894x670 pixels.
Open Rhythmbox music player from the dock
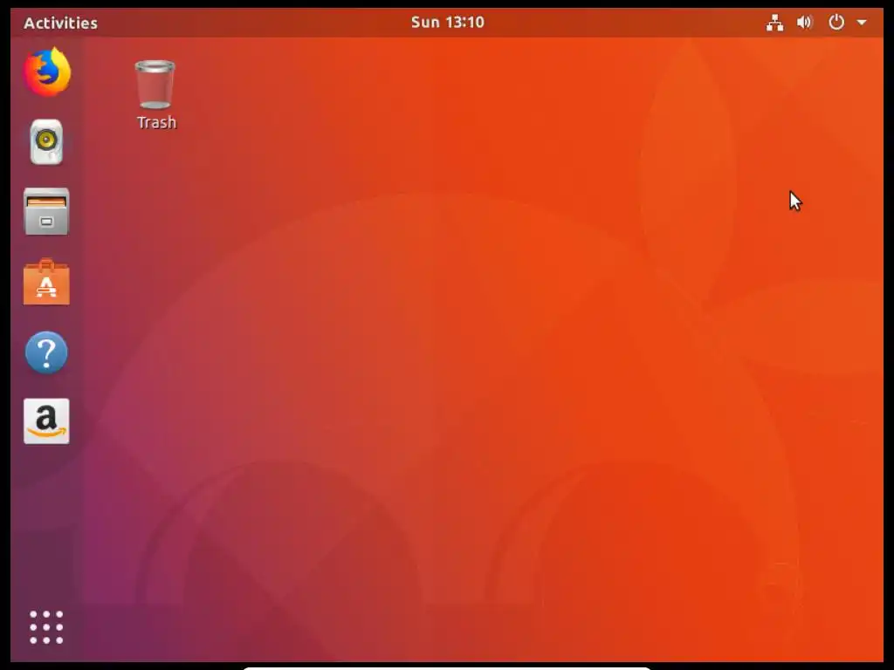[x=47, y=142]
